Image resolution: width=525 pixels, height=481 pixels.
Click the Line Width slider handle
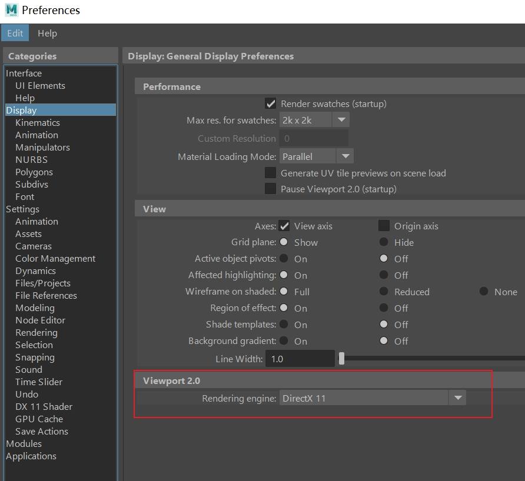pos(341,358)
